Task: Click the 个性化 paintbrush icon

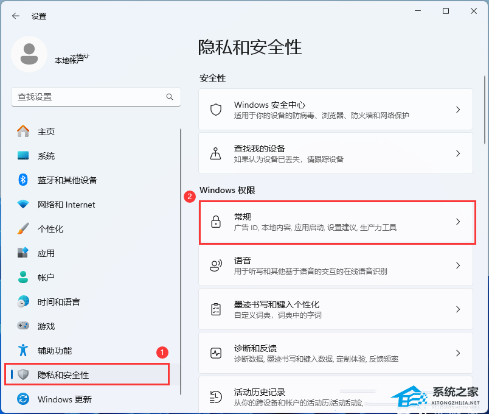Action: (23, 228)
